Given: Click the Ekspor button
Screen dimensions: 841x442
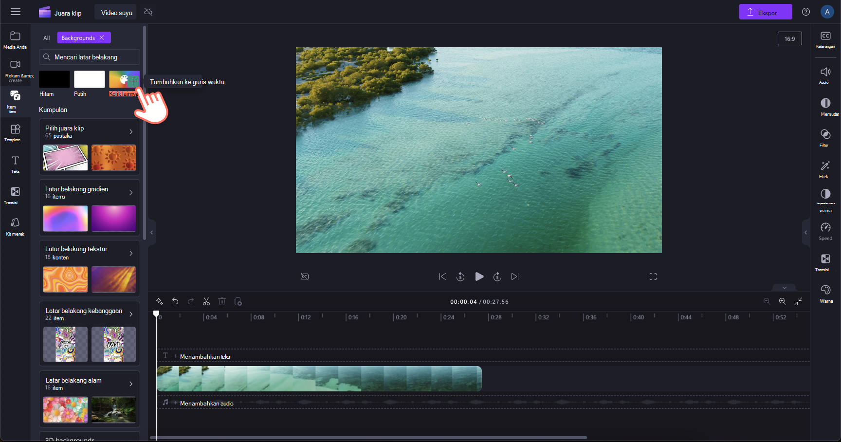Looking at the screenshot, I should [x=766, y=12].
